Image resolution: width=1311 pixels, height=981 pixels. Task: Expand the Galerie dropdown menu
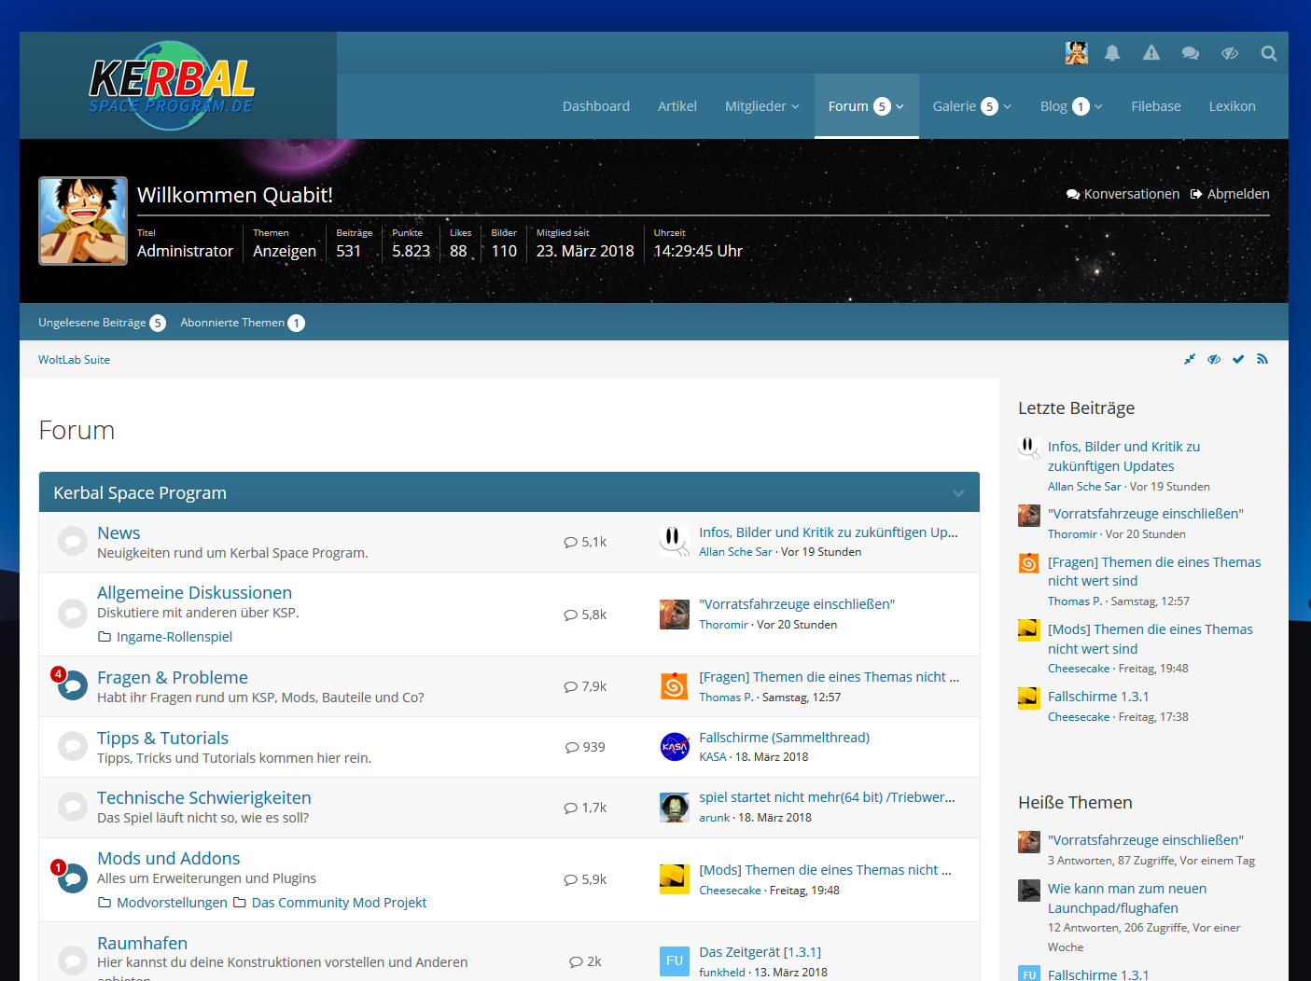971,106
